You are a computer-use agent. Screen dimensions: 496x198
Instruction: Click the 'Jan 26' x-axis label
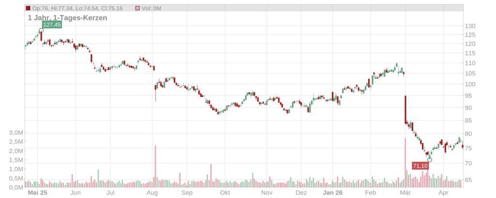tap(333, 192)
